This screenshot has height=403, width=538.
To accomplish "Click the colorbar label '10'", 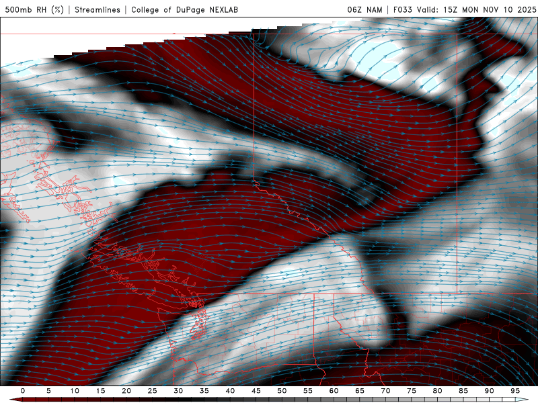I will pyautogui.click(x=75, y=391).
